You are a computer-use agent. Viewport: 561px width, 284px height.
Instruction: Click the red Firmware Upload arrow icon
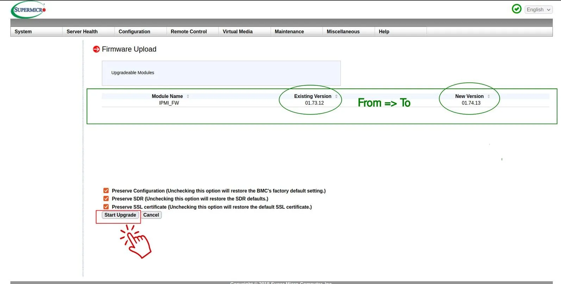[x=96, y=49]
